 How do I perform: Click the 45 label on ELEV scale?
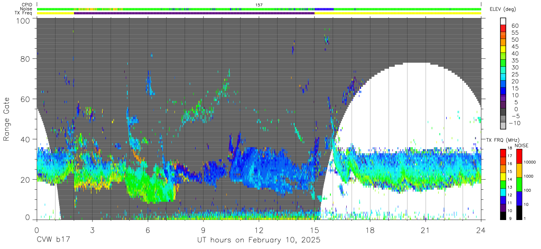515,47
